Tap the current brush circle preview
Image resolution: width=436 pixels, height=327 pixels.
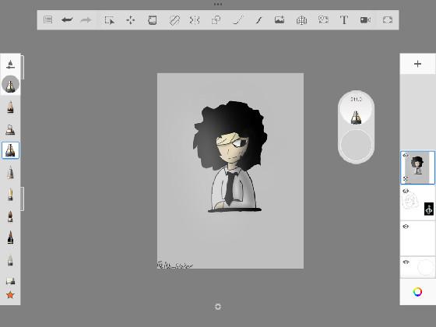[11, 84]
